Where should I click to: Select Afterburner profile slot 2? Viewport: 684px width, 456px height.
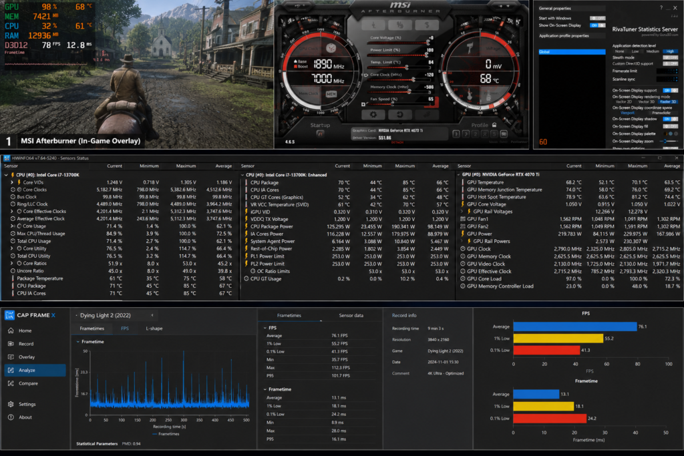tap(466, 134)
